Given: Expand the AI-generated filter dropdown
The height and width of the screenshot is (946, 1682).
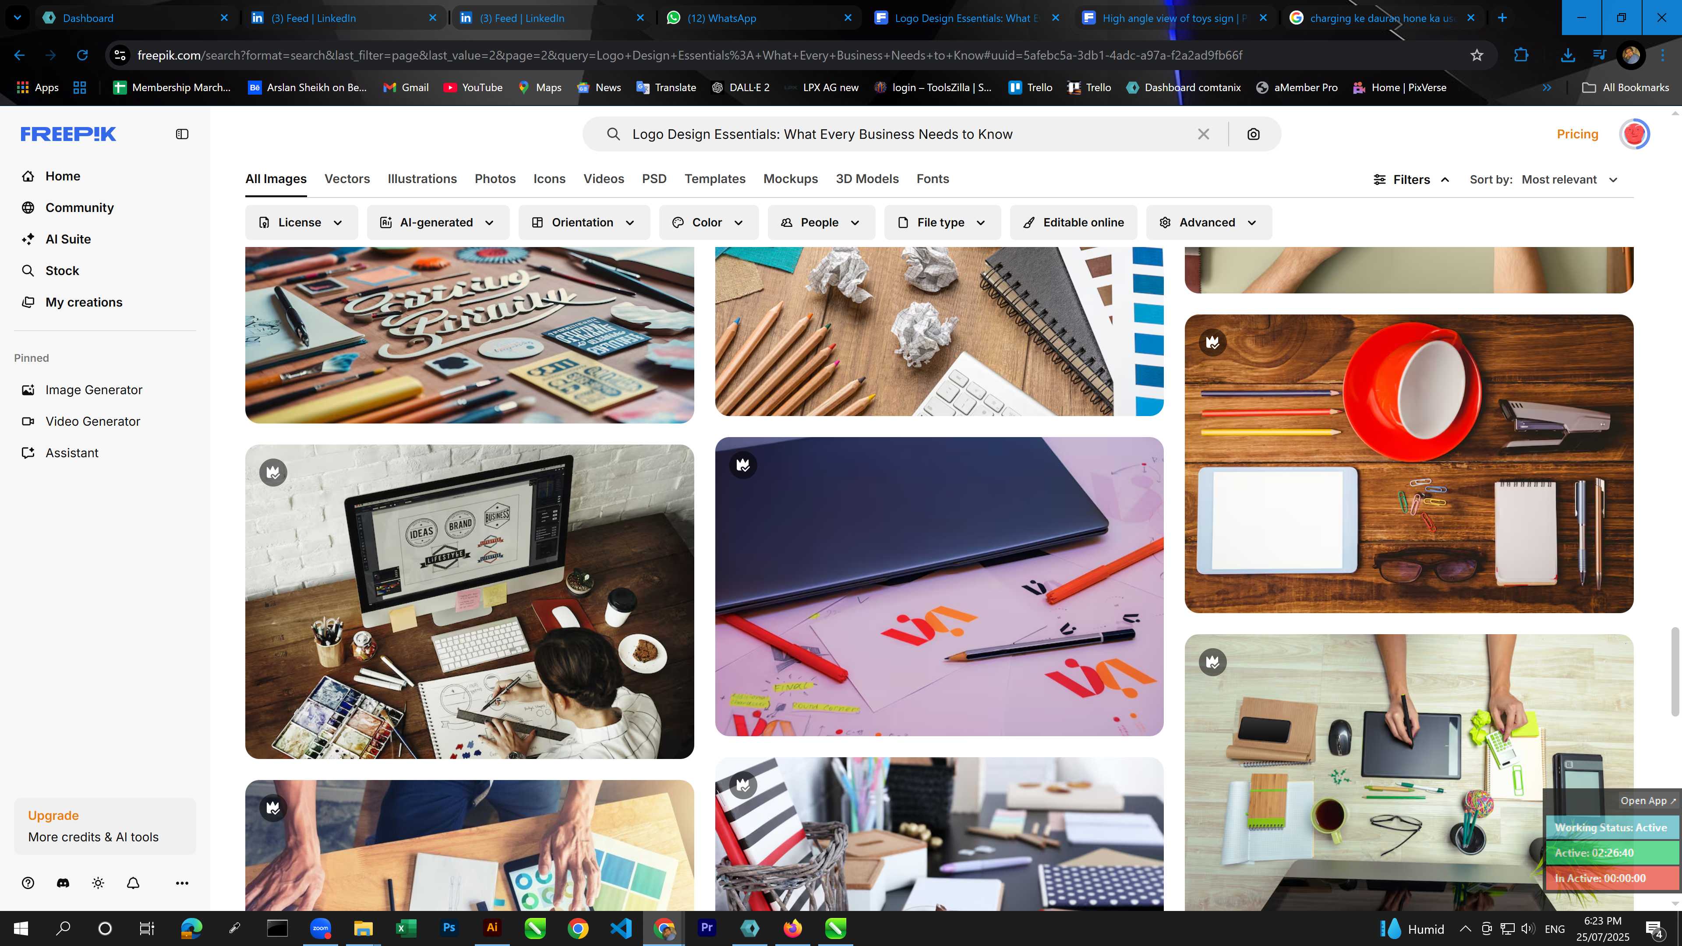Looking at the screenshot, I should tap(438, 222).
